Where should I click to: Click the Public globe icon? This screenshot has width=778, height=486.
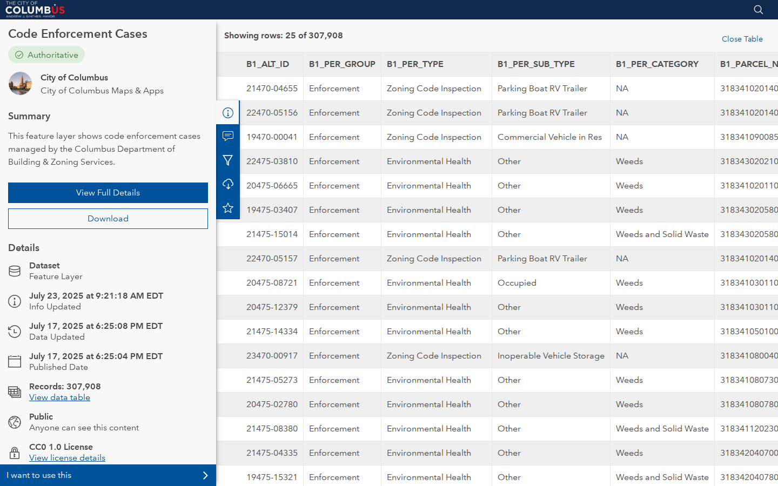pyautogui.click(x=15, y=422)
